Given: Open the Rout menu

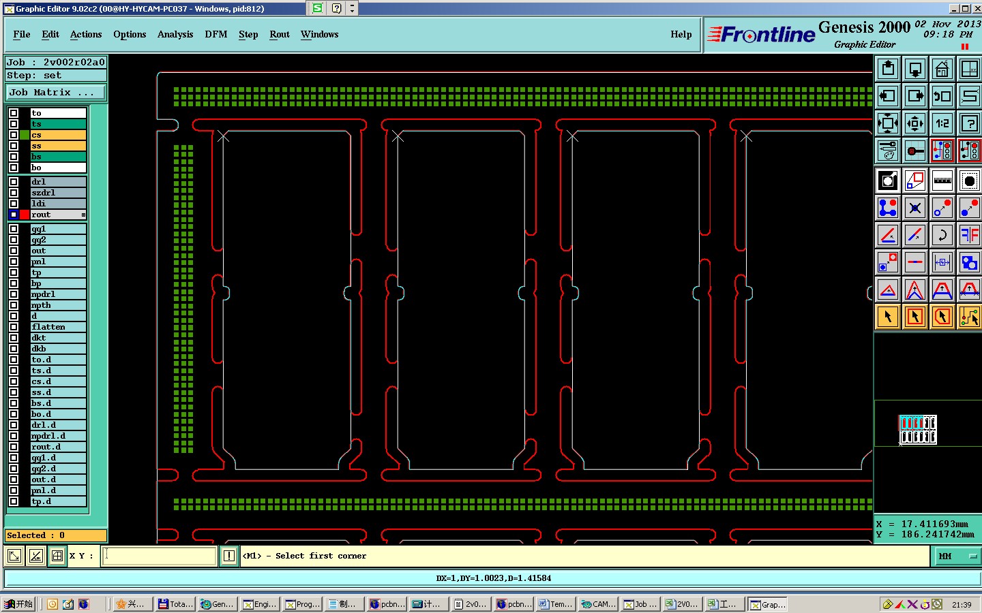Looking at the screenshot, I should click(280, 34).
